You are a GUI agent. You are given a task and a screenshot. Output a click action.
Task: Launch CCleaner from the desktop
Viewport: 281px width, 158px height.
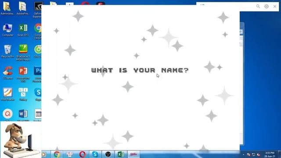[x=7, y=73]
